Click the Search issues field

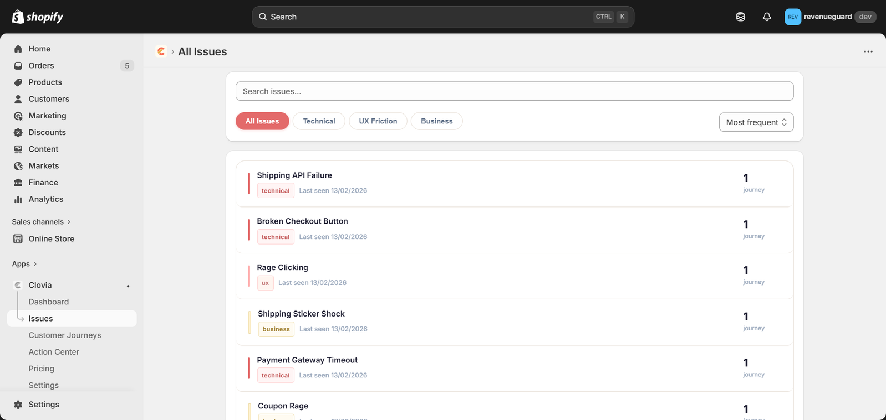click(x=515, y=91)
